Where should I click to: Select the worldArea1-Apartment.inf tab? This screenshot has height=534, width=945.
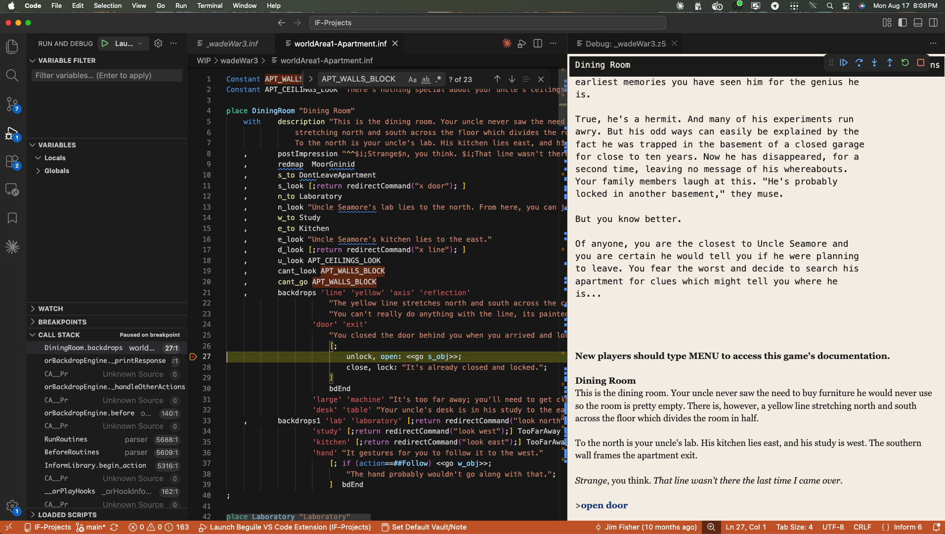click(340, 44)
